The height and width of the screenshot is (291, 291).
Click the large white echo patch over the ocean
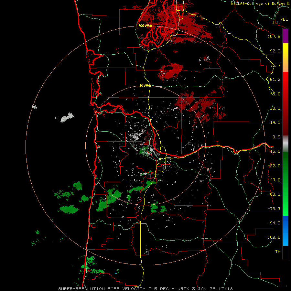(x=67, y=118)
